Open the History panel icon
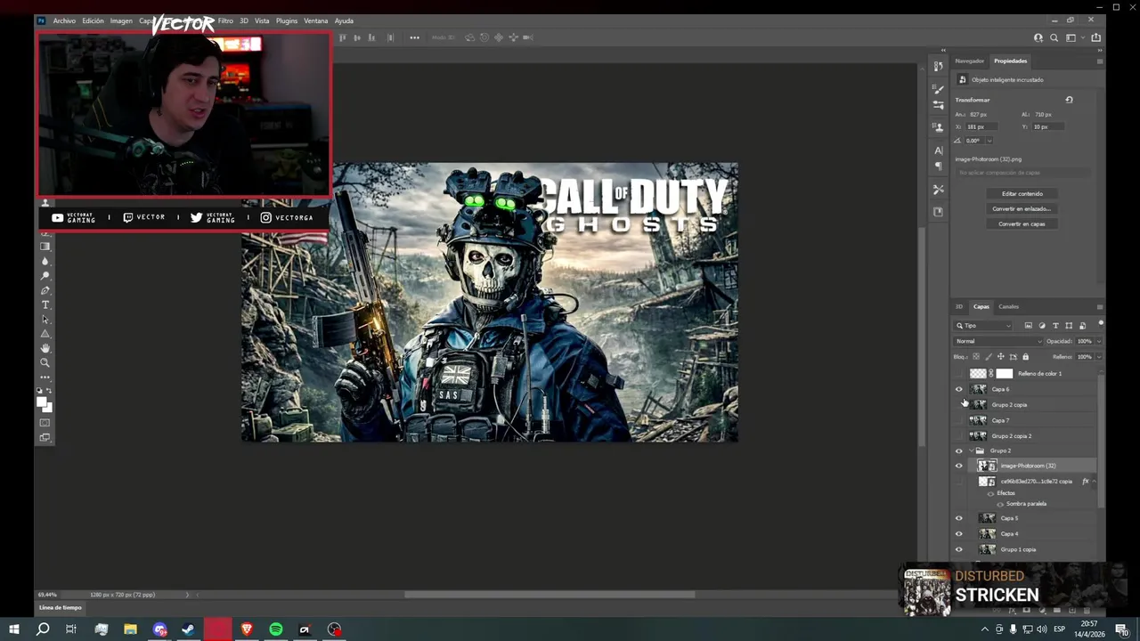Viewport: 1140px width, 641px height. [x=938, y=67]
